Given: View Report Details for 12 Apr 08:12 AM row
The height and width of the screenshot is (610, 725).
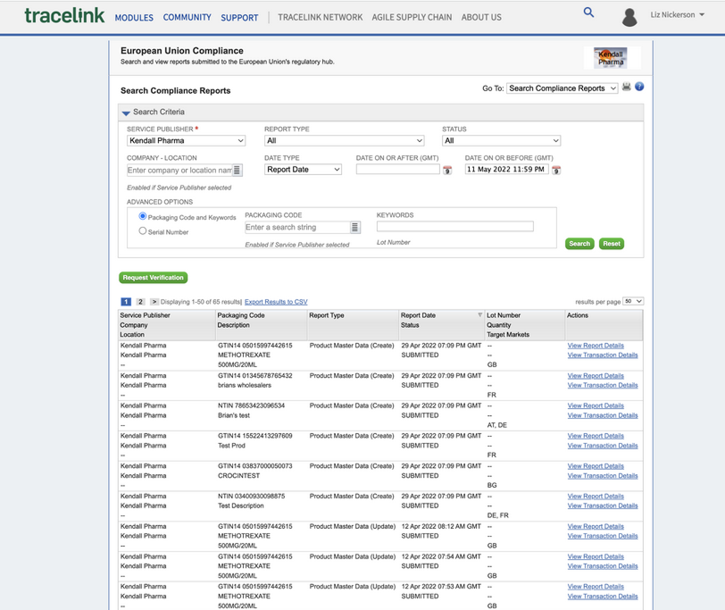Looking at the screenshot, I should pyautogui.click(x=596, y=527).
